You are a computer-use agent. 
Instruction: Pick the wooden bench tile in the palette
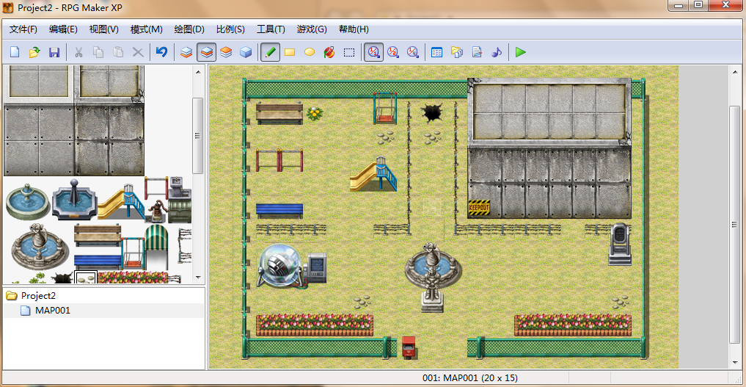tap(97, 235)
